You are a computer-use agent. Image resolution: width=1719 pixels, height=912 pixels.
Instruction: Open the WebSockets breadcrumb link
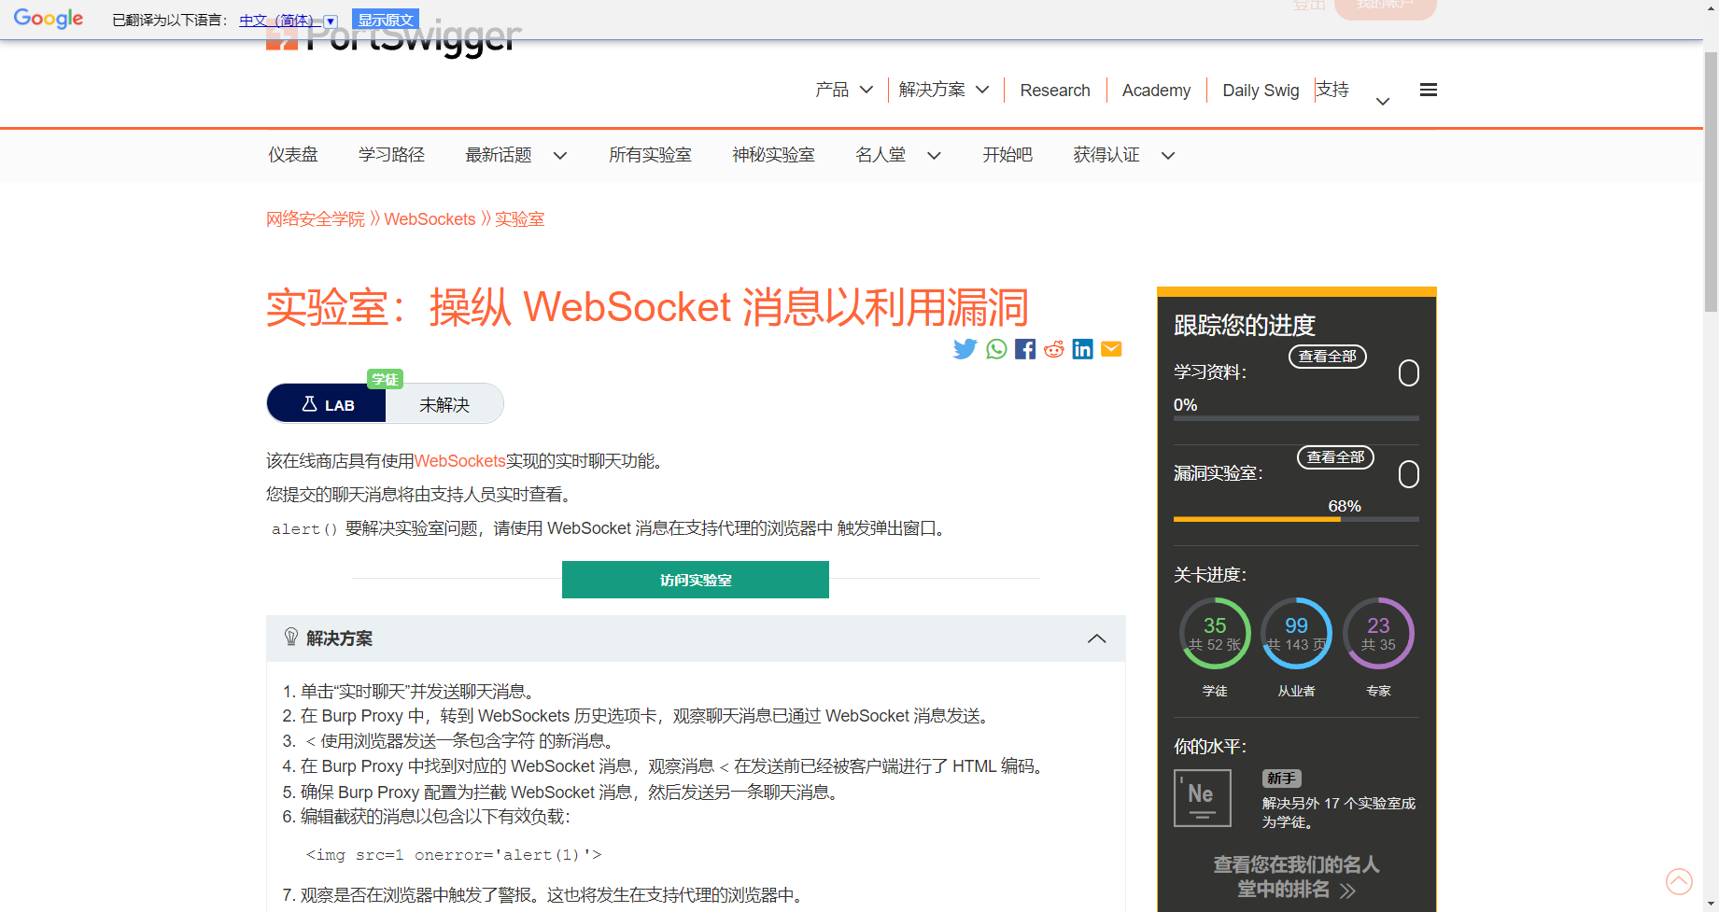coord(430,218)
